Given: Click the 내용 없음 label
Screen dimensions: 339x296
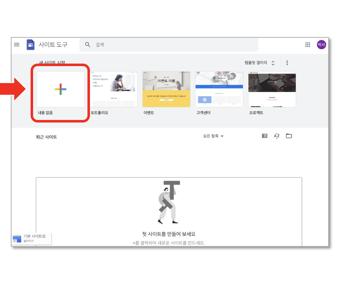Looking at the screenshot, I should (x=45, y=113).
